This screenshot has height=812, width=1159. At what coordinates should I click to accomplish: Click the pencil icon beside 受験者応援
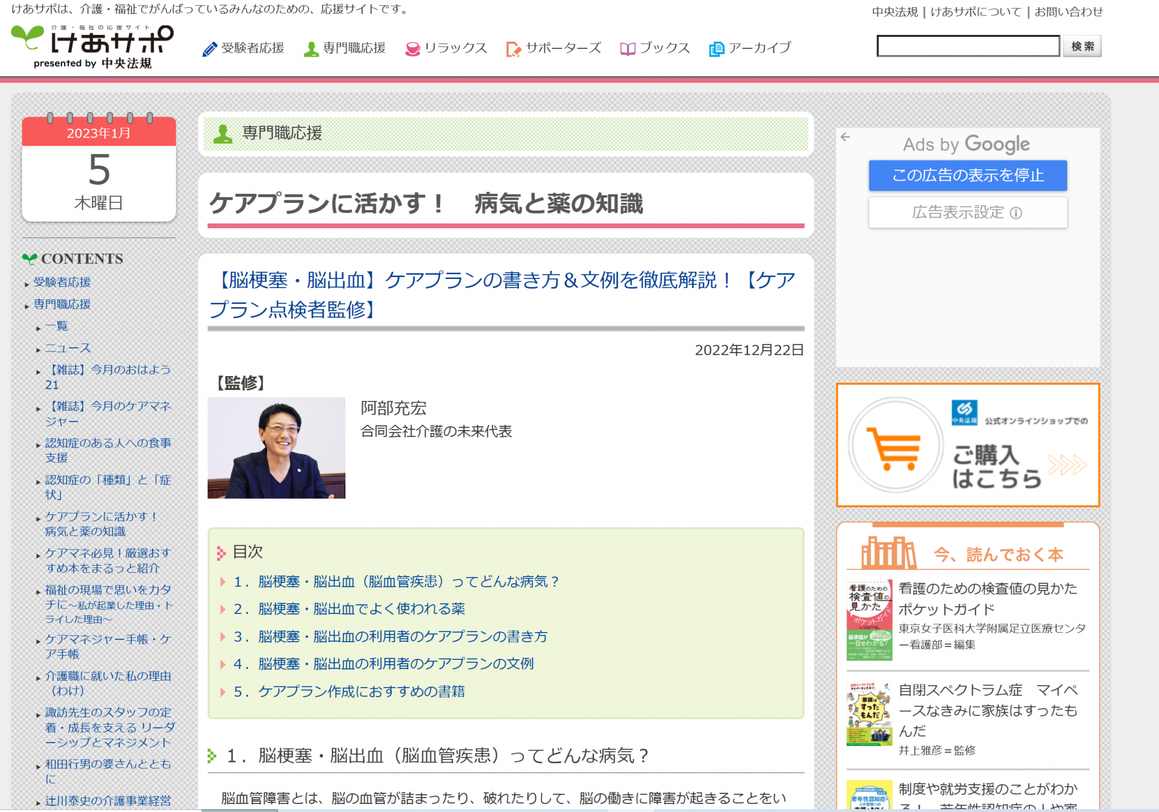pos(209,49)
